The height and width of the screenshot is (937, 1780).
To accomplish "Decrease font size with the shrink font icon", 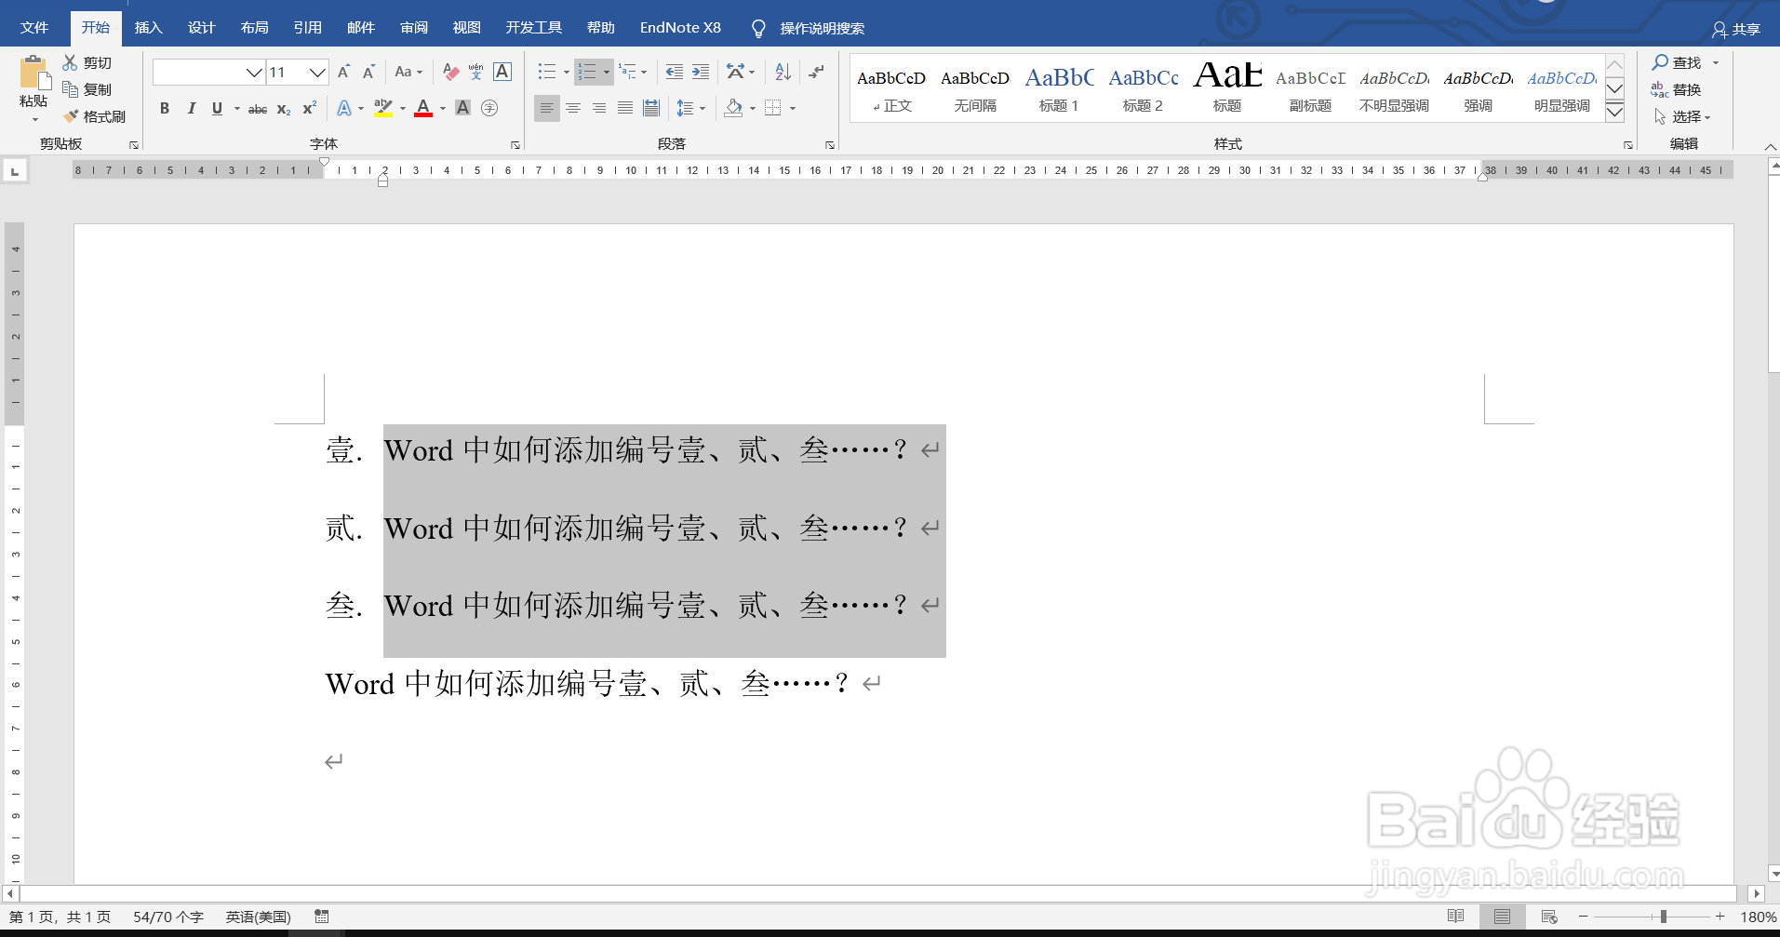I will 368,72.
